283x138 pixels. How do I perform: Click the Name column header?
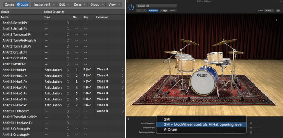tap(5, 17)
